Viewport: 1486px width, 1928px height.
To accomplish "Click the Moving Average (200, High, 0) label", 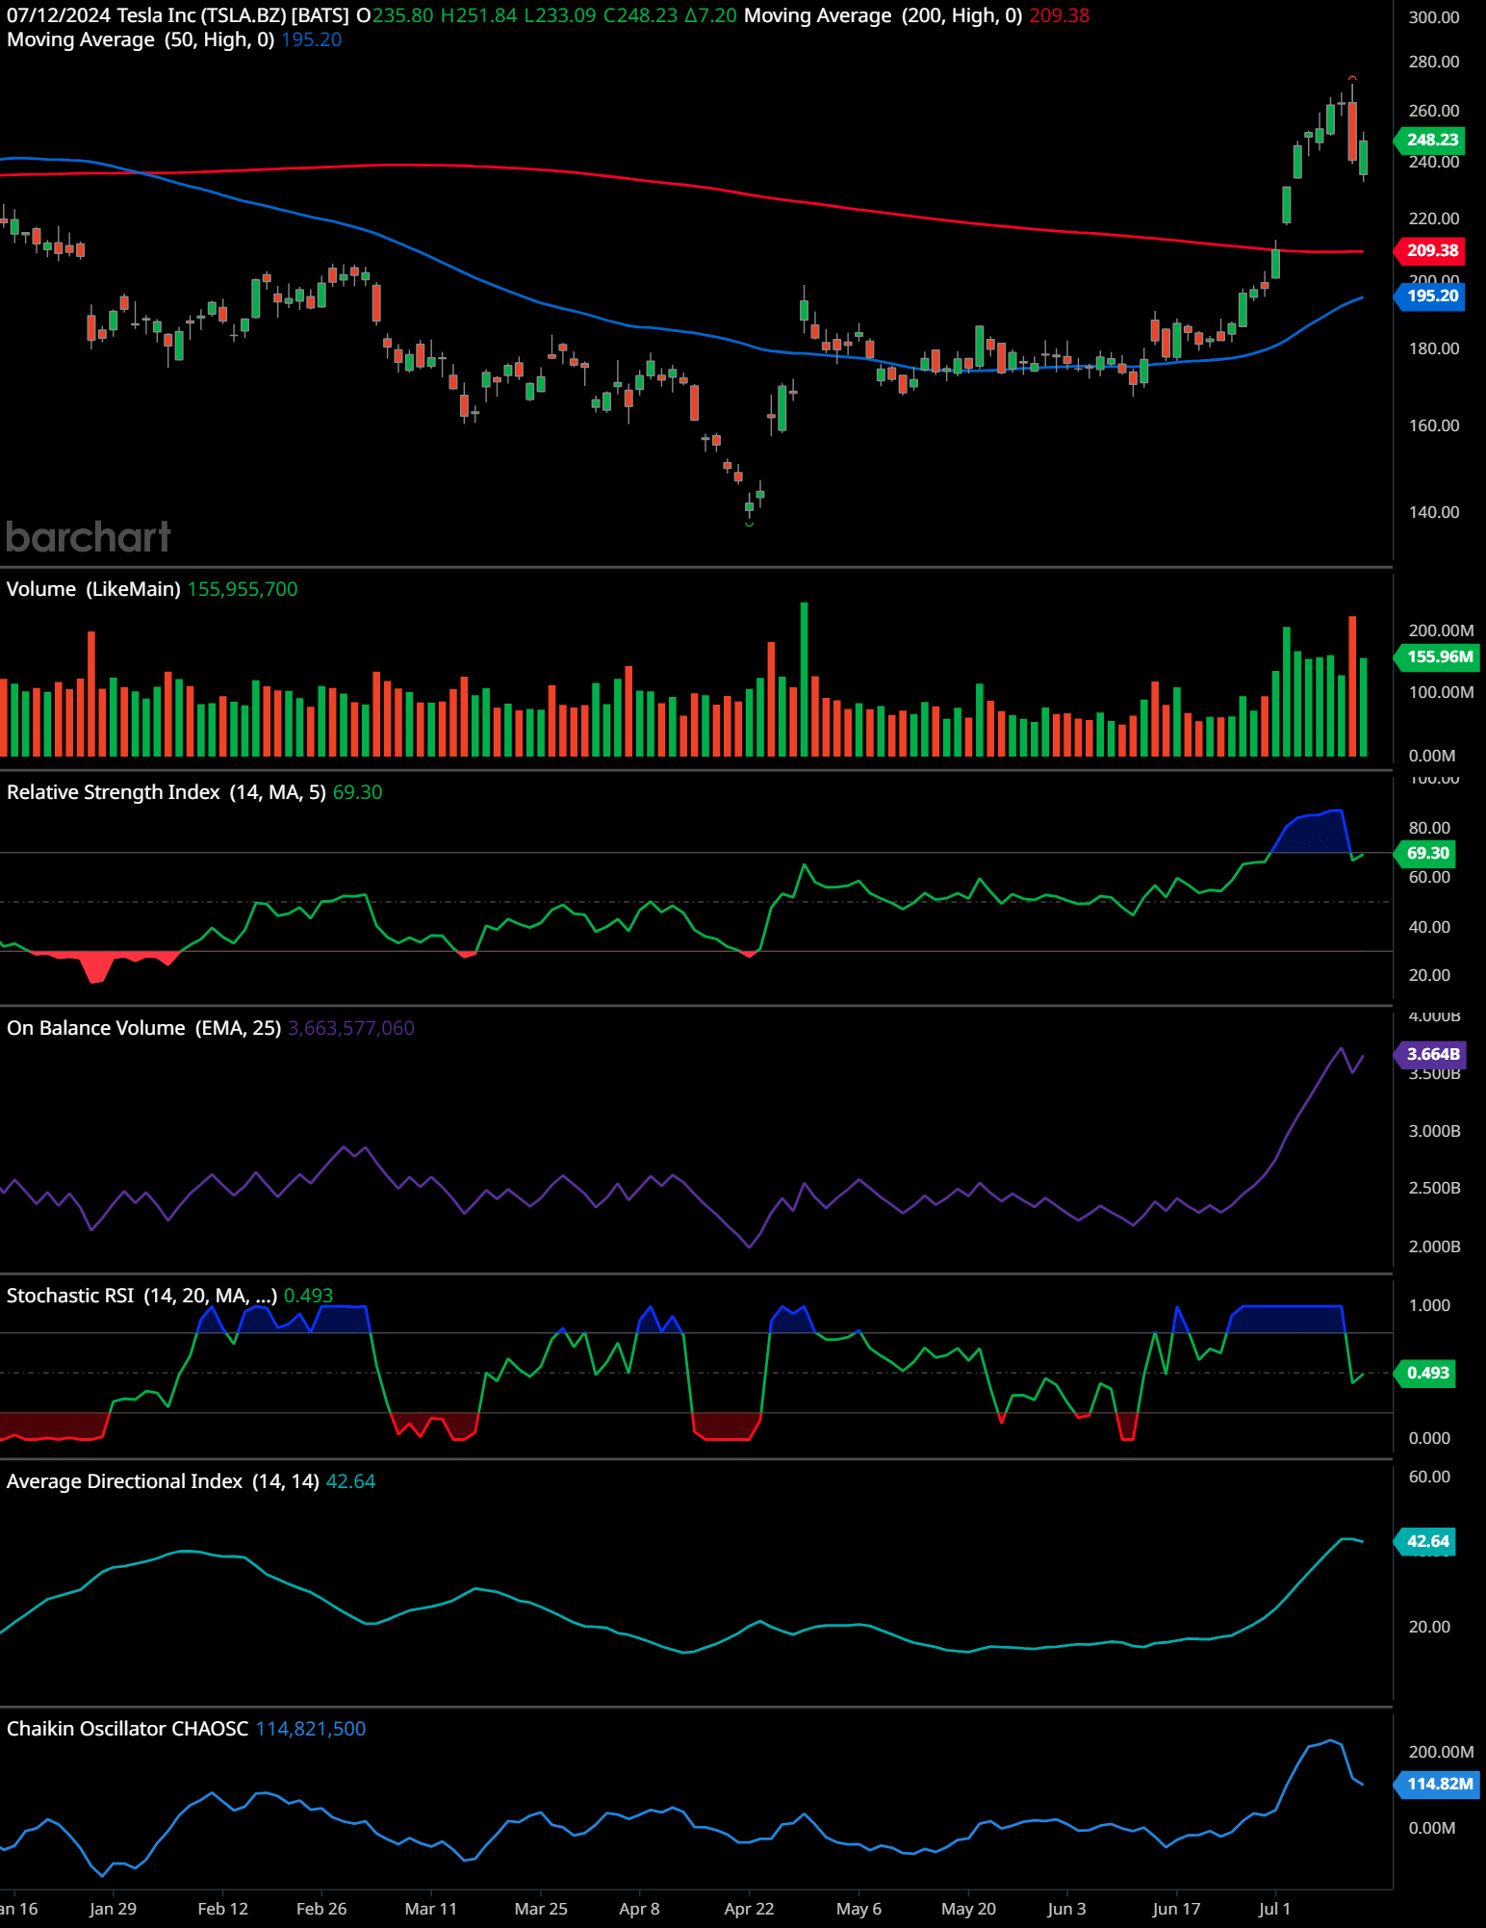I will (883, 15).
